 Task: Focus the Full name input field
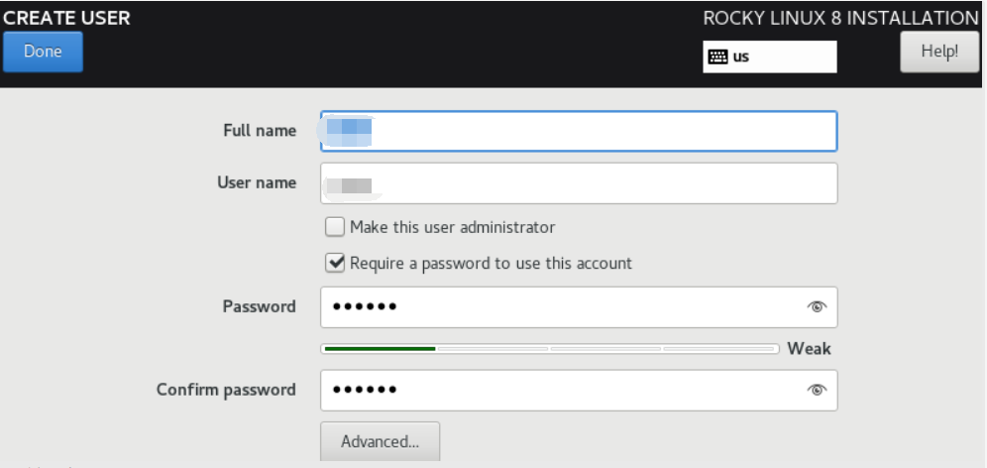579,131
